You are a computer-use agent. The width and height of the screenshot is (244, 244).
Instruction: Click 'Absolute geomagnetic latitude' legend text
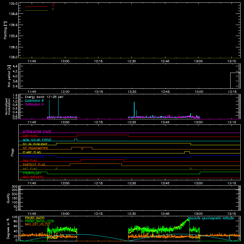point(211,218)
